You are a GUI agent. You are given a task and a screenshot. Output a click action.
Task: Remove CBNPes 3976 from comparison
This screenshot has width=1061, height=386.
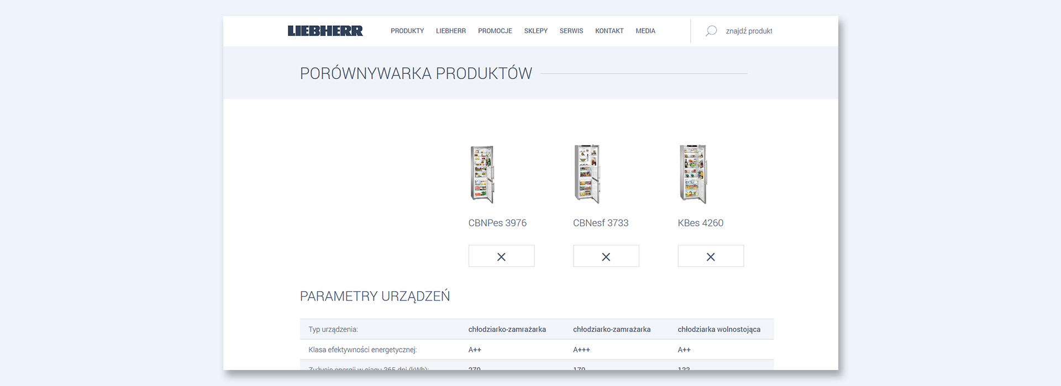coord(501,256)
